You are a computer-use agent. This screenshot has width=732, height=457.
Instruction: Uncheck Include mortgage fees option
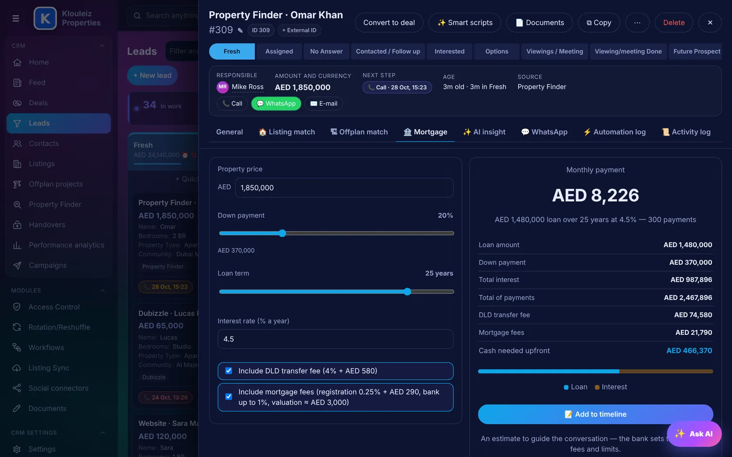click(x=229, y=397)
